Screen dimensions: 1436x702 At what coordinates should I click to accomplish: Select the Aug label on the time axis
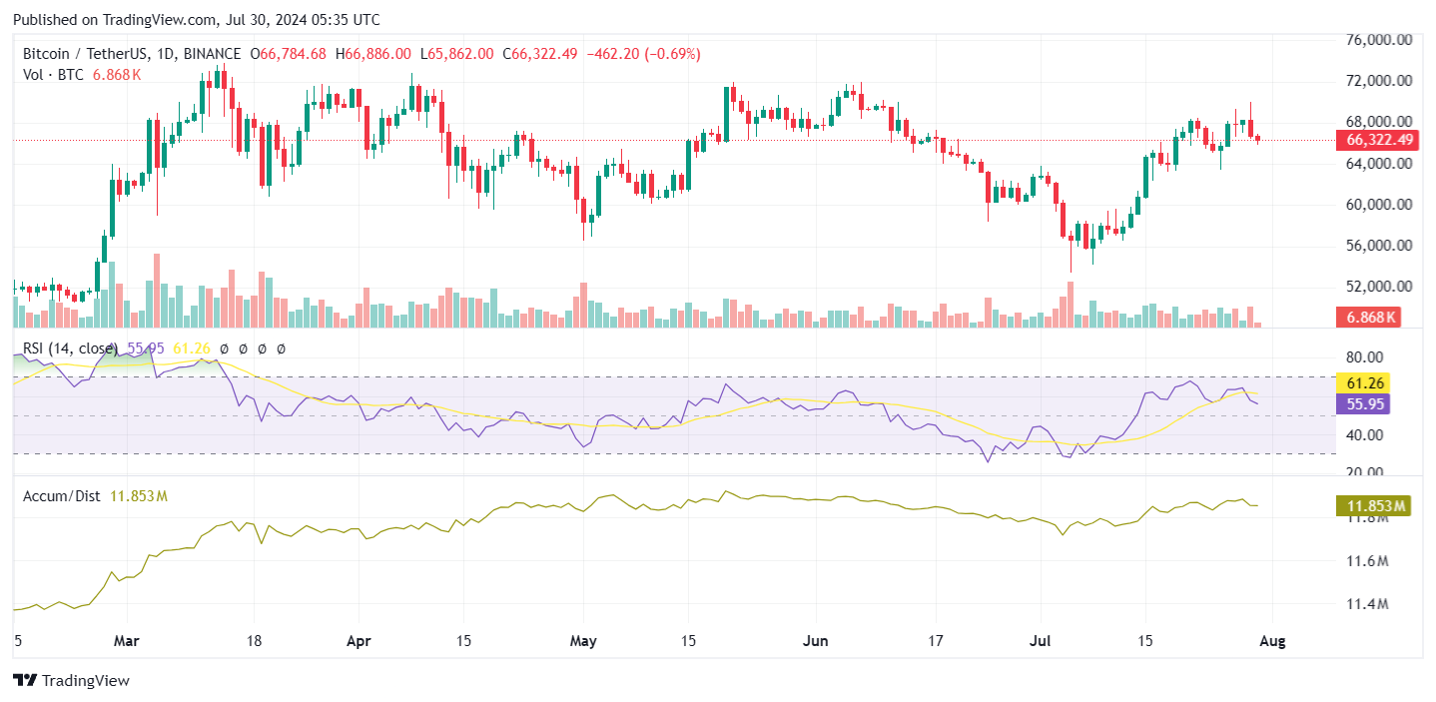[x=1274, y=641]
